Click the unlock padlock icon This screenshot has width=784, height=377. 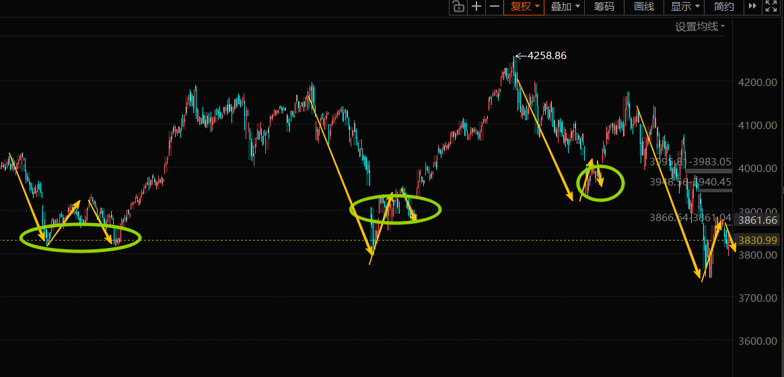[x=458, y=7]
